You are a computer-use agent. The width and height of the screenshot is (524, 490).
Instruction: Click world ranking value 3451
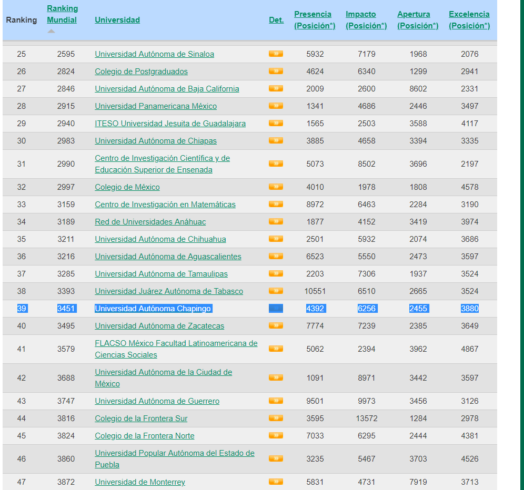[x=66, y=308]
